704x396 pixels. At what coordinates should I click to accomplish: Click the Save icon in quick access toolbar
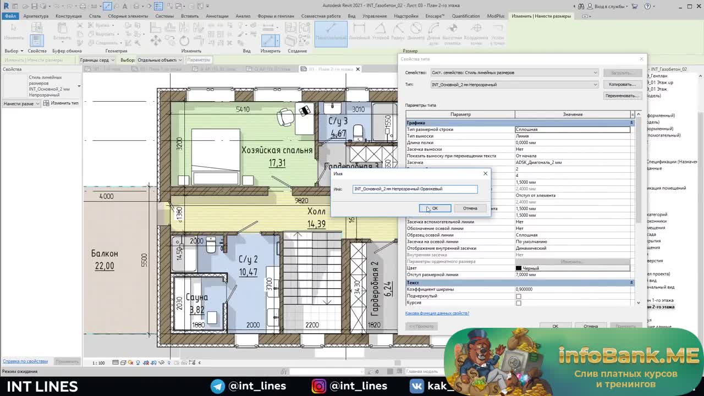(x=34, y=7)
